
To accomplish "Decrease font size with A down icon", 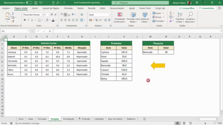I will tap(56, 15).
